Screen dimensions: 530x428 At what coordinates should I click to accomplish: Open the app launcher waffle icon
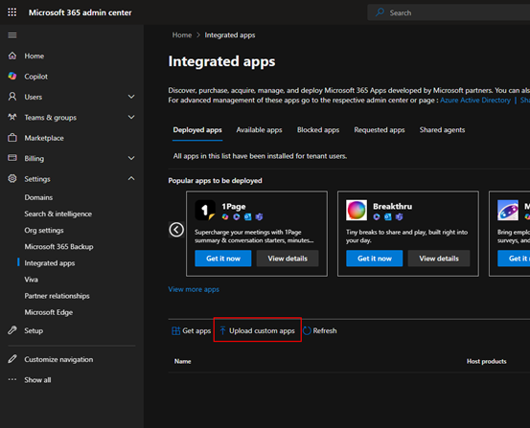tap(12, 12)
